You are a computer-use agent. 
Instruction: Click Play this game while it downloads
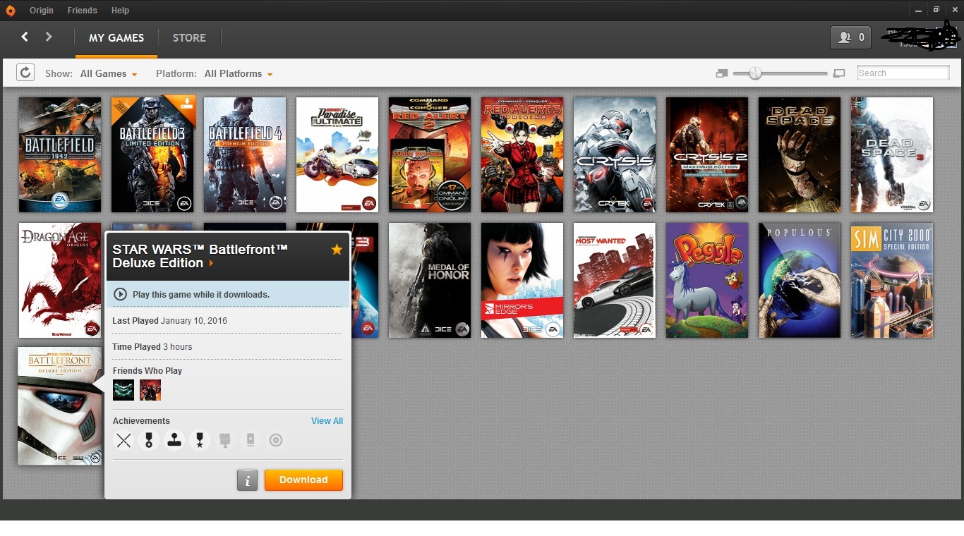[x=201, y=295]
